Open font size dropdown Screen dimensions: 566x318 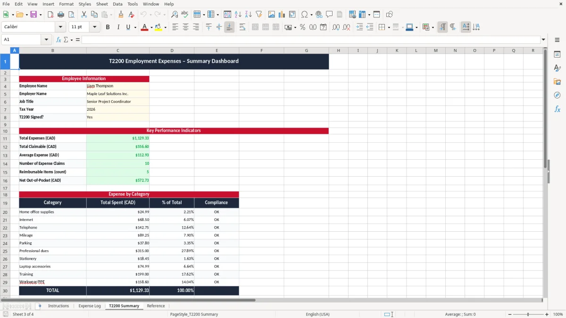pos(94,27)
